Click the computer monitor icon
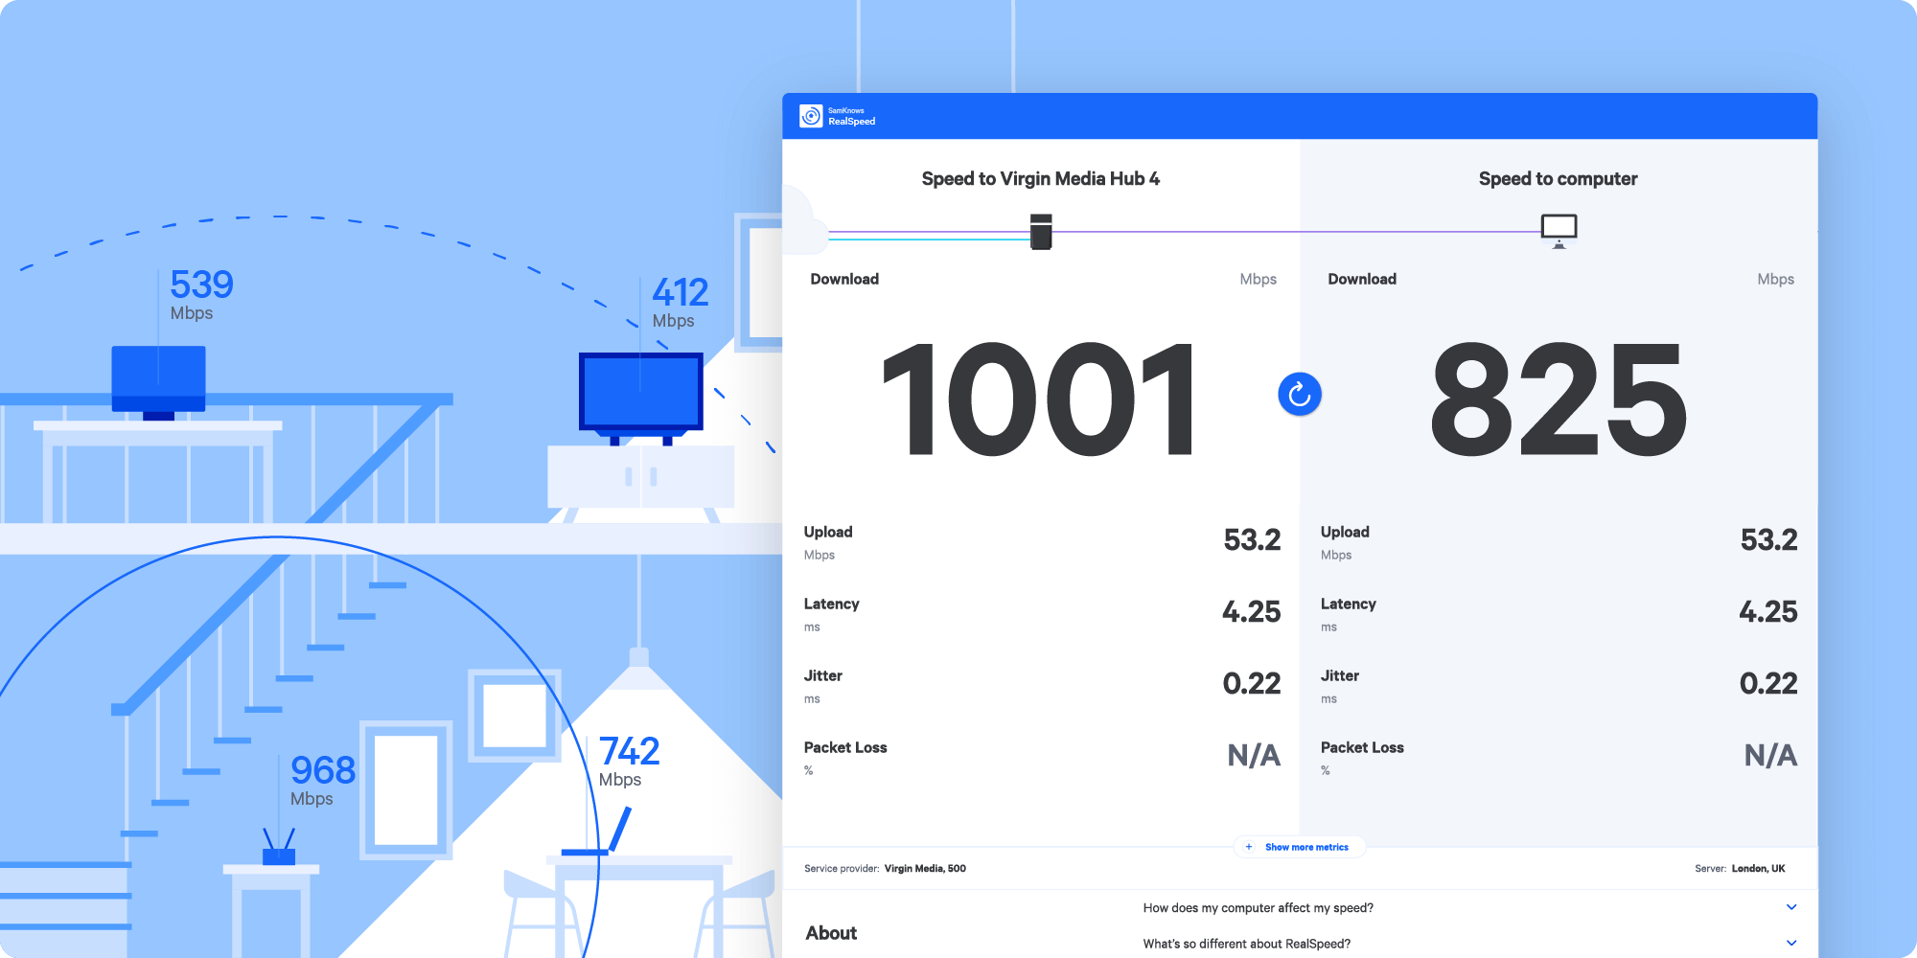Image resolution: width=1917 pixels, height=958 pixels. click(1559, 231)
